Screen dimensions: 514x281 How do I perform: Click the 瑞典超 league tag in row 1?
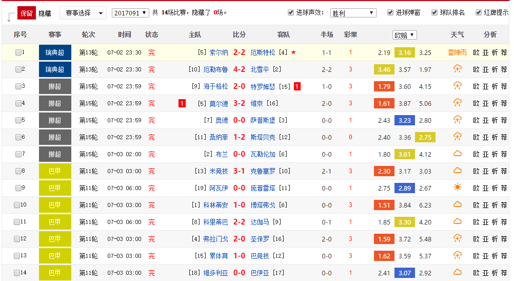[55, 52]
